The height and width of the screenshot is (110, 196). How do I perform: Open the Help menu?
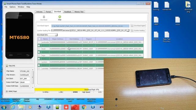[x=28, y=7]
